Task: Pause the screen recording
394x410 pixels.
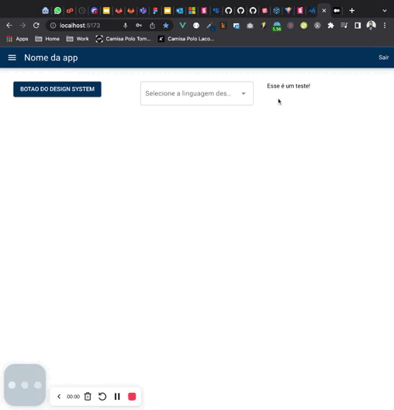Action: click(x=117, y=396)
